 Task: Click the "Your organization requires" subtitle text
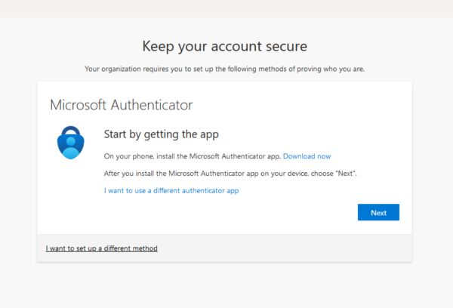[x=224, y=69]
